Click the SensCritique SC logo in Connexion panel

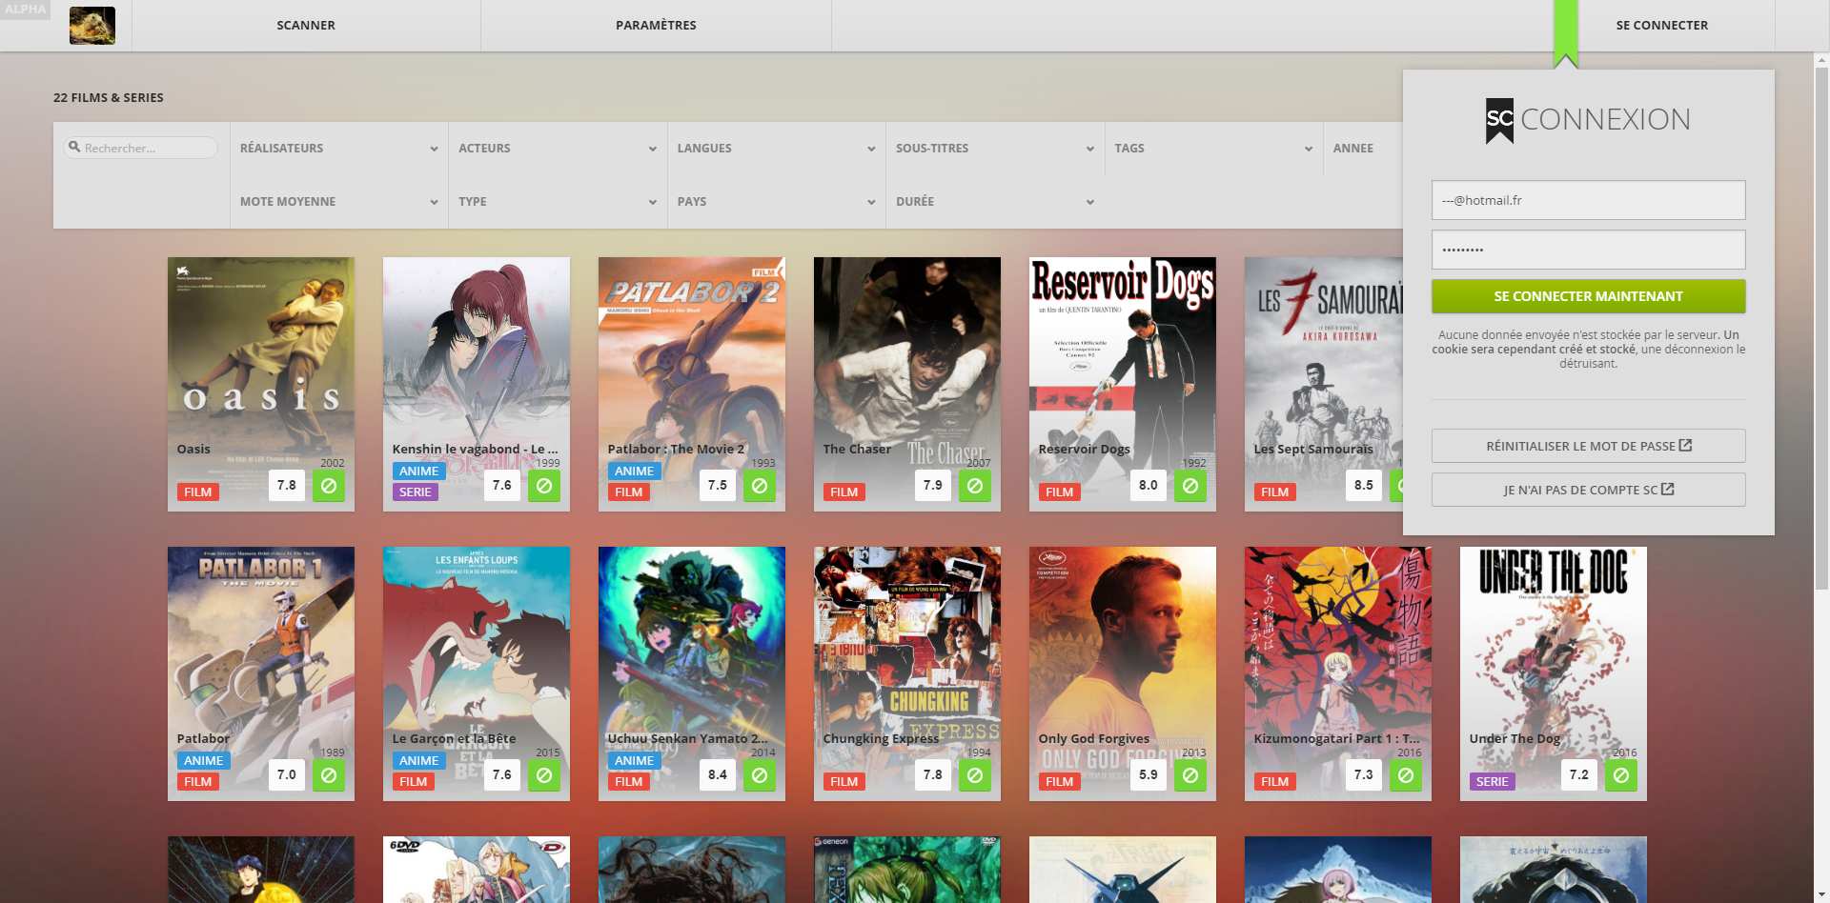[1499, 120]
